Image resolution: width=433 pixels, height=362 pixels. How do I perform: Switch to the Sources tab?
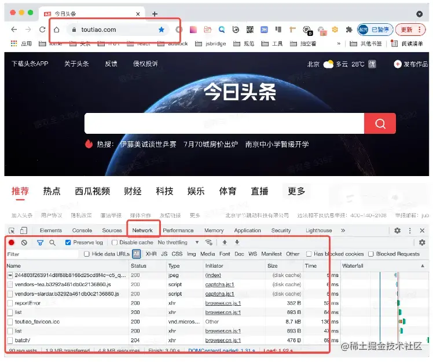[x=112, y=231]
